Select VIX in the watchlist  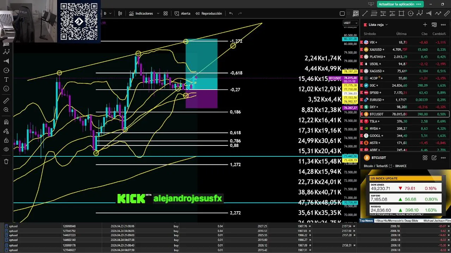pyautogui.click(x=404, y=42)
